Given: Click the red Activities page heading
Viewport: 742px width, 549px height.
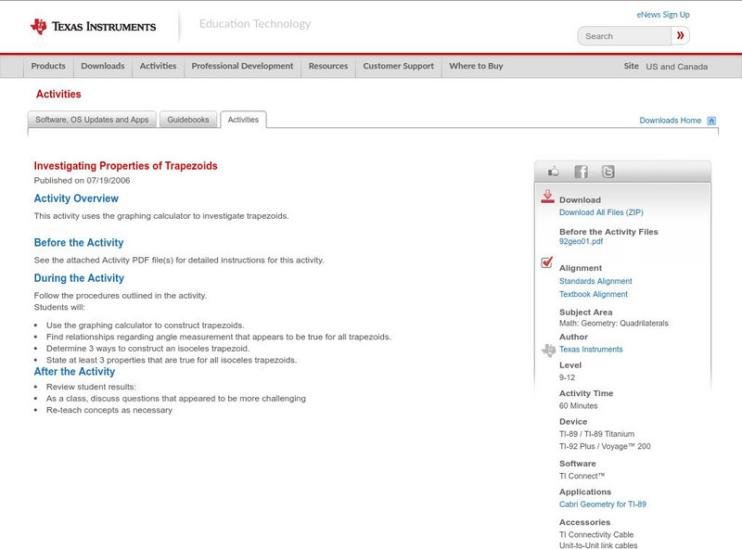Looking at the screenshot, I should click(x=58, y=95).
